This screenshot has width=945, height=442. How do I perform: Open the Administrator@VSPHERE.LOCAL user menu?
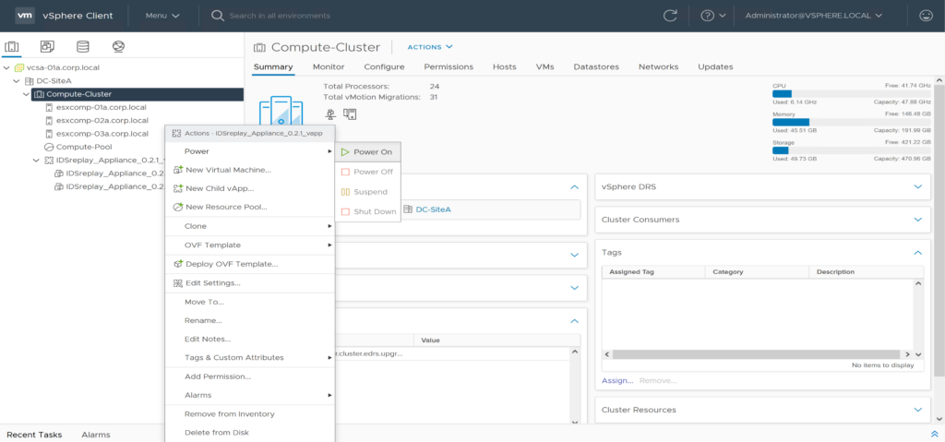[x=814, y=16]
